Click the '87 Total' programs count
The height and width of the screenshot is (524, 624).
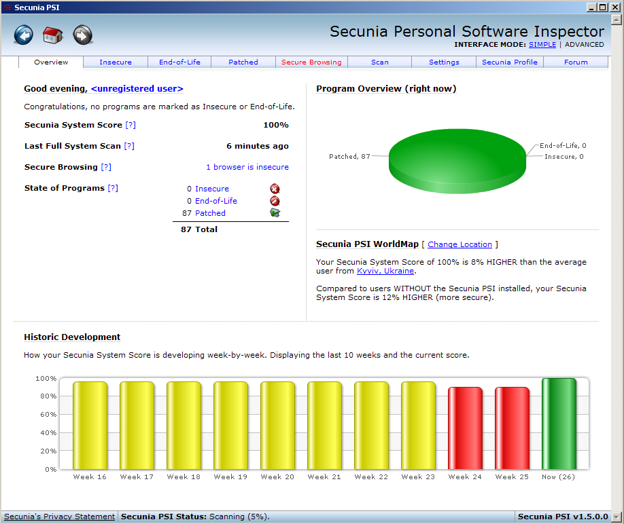point(199,229)
